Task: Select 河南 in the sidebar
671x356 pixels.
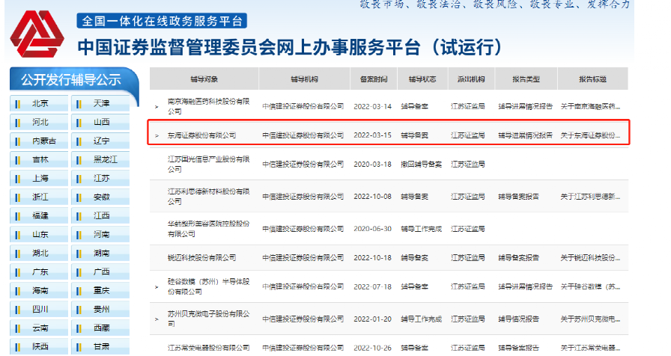Action: [100, 235]
